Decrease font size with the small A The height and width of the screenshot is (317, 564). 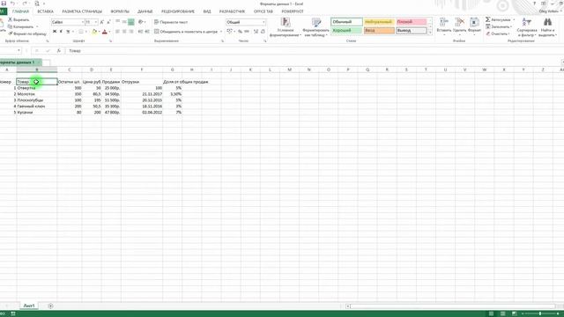click(x=108, y=22)
